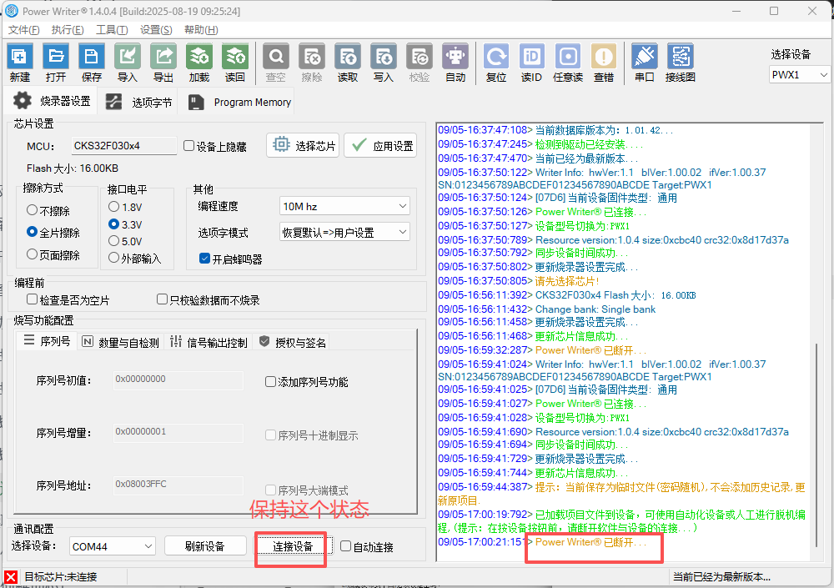
Task: Open the 接线图 (Wiring diagram) tool
Action: pyautogui.click(x=681, y=57)
